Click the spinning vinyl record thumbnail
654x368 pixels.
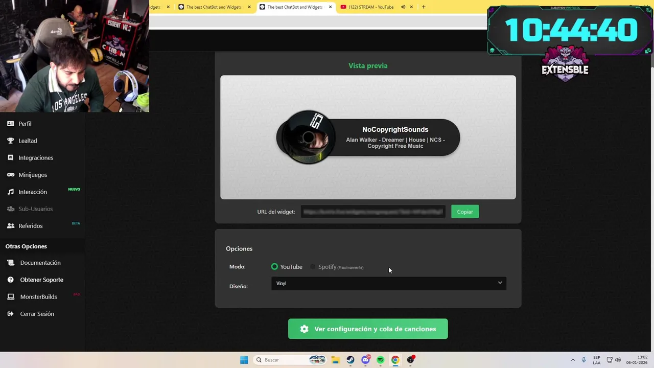pyautogui.click(x=308, y=137)
